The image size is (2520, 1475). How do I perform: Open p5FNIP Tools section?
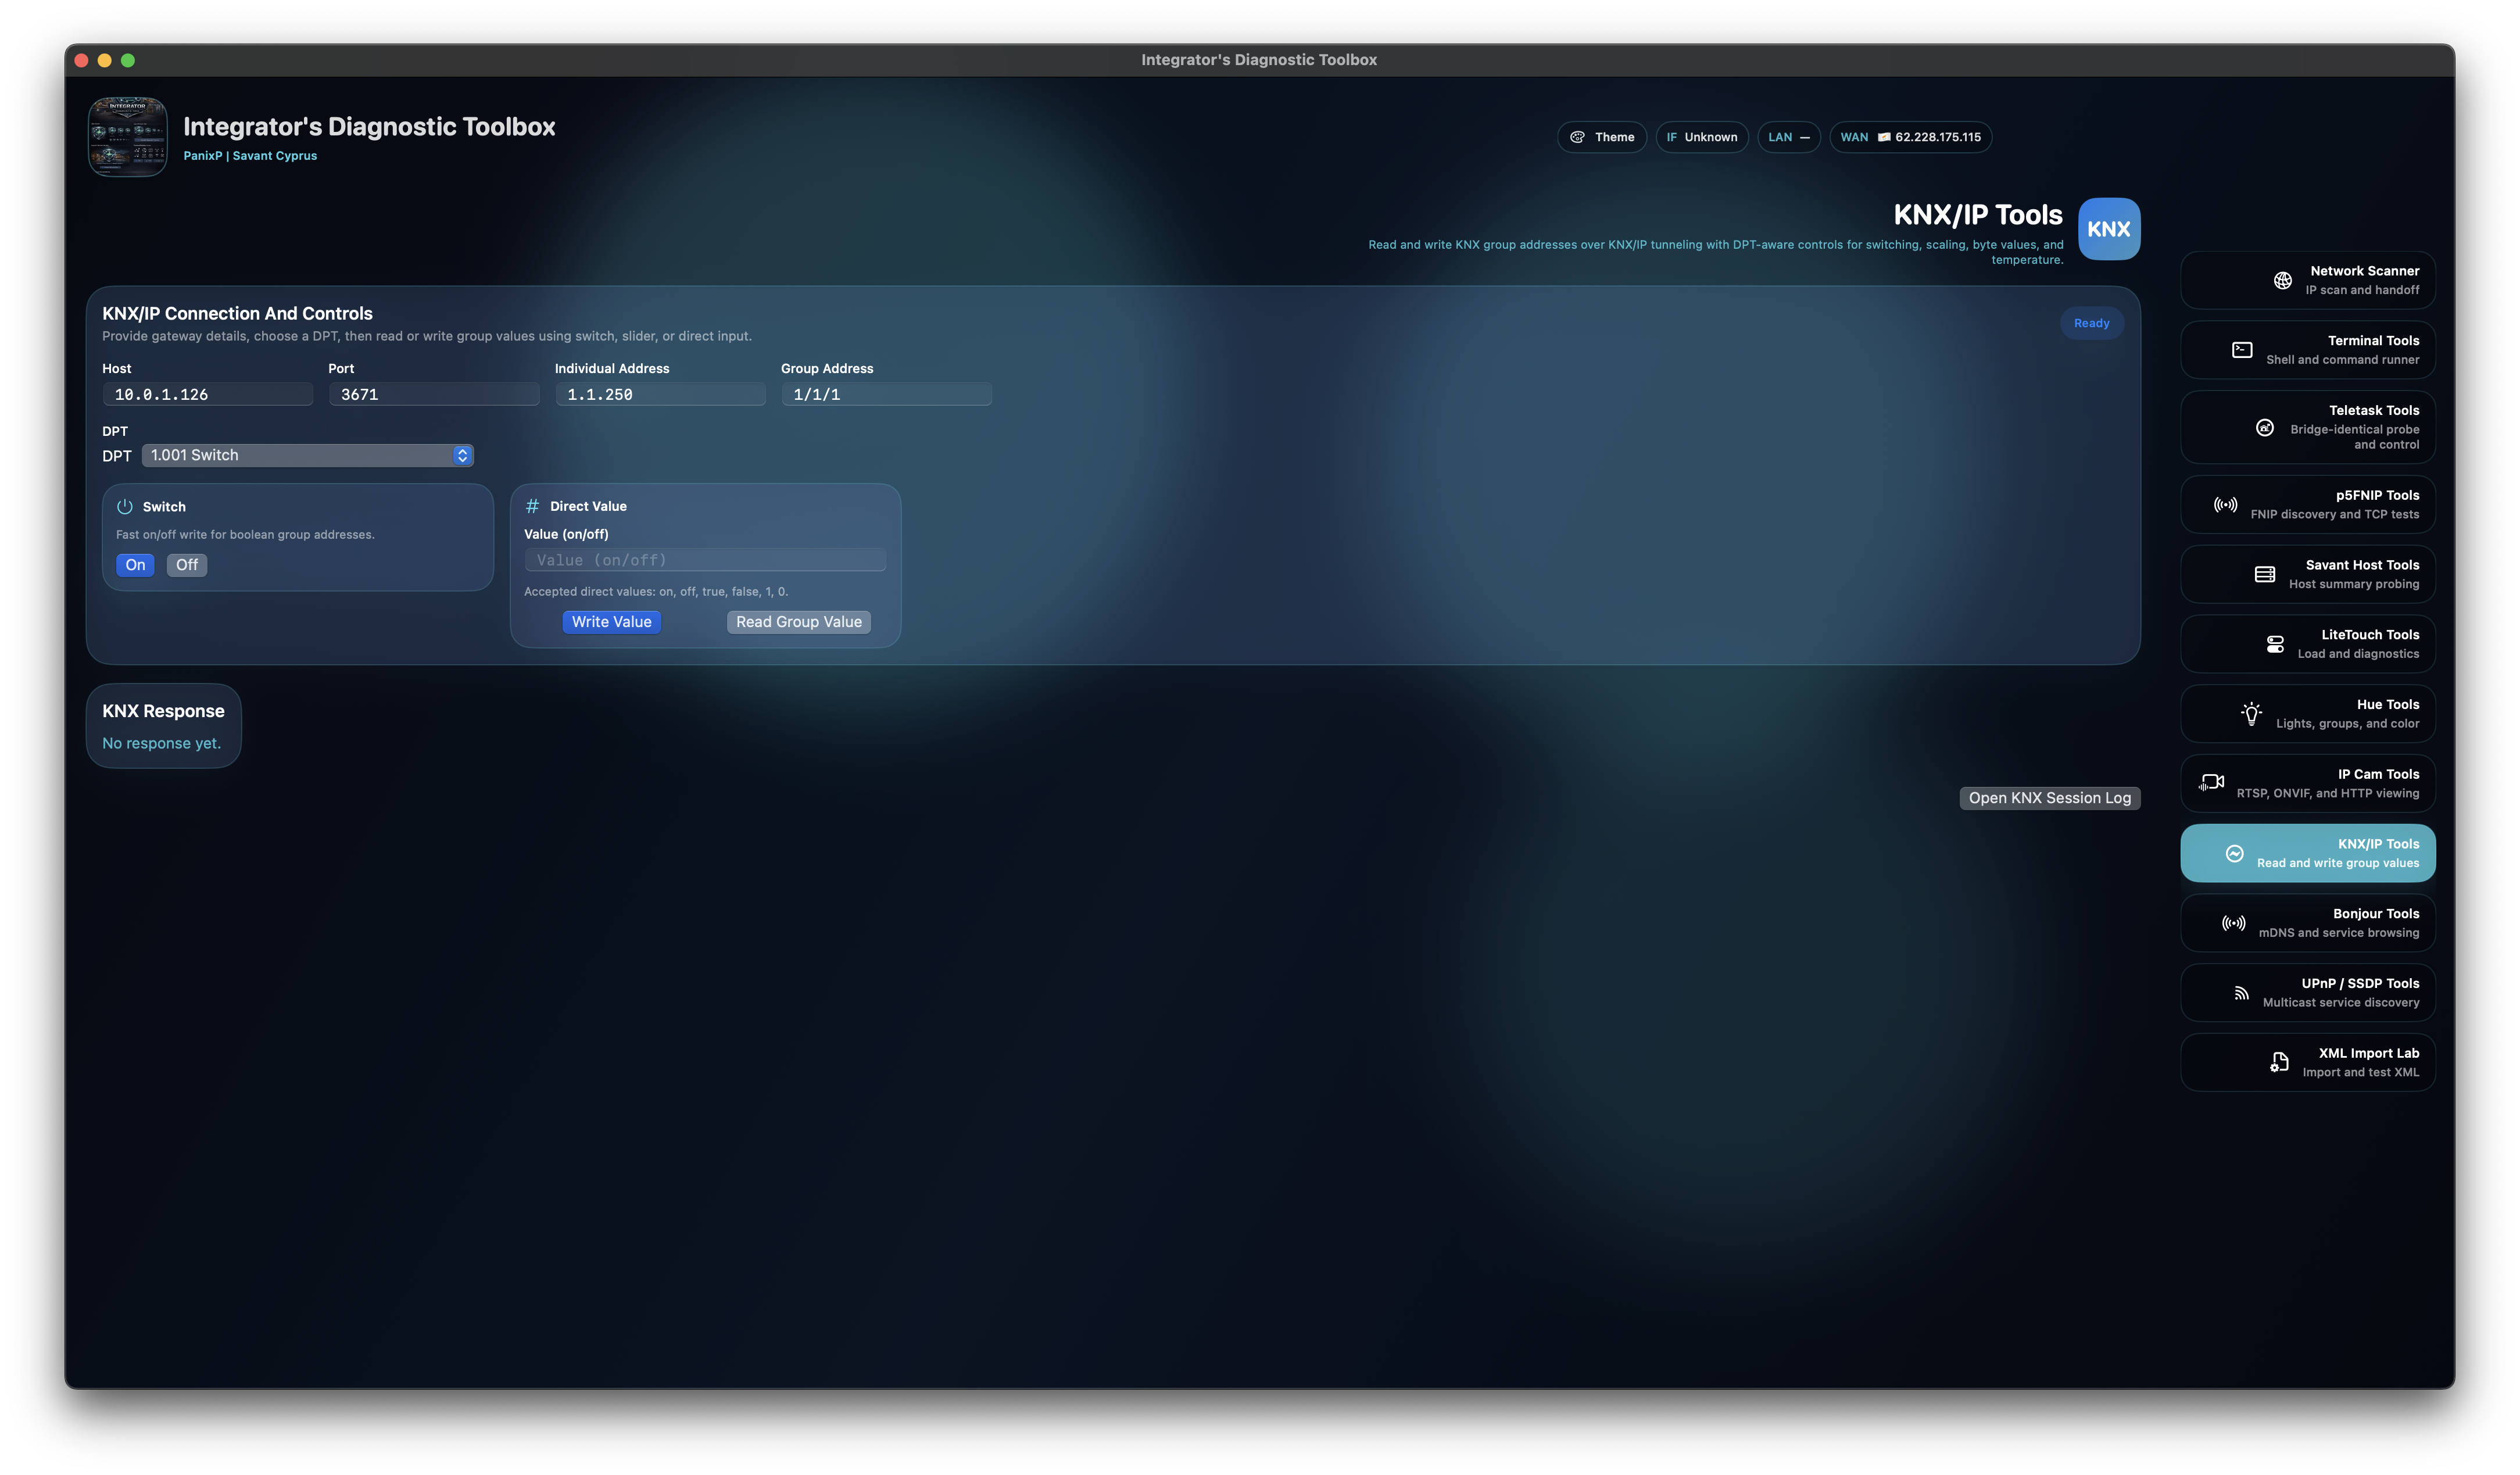[x=2307, y=504]
